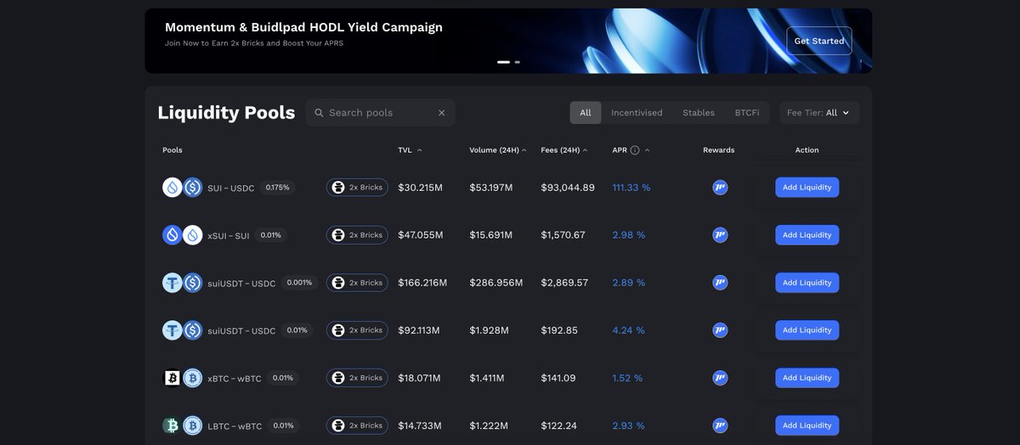Select the second banner carousel dot
This screenshot has width=1020, height=445.
coord(518,62)
